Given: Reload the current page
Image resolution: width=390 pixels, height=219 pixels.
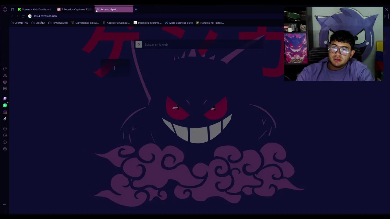Looking at the screenshot, I should click(23, 16).
